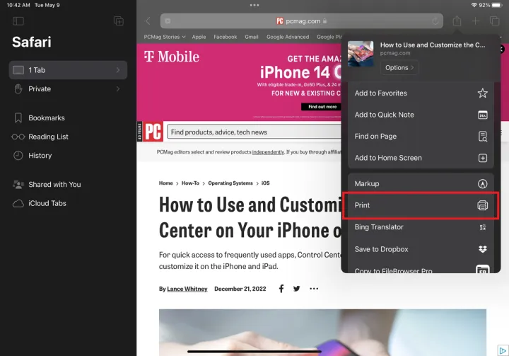Viewport: 509px width, 356px height.
Task: Tap the Share icon in toolbar
Action: (457, 21)
